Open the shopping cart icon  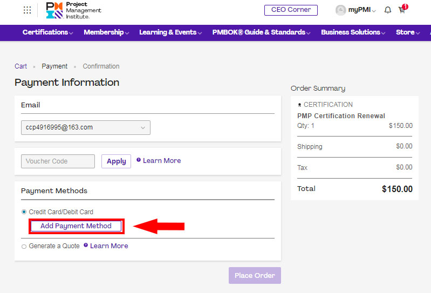click(x=402, y=9)
